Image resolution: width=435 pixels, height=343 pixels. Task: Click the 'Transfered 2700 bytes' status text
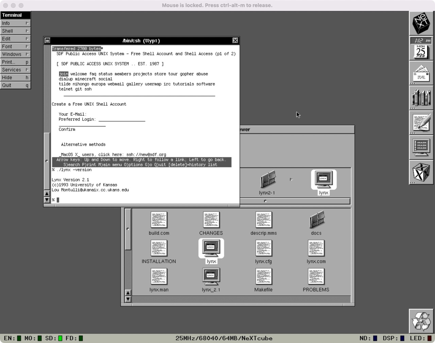pyautogui.click(x=76, y=49)
